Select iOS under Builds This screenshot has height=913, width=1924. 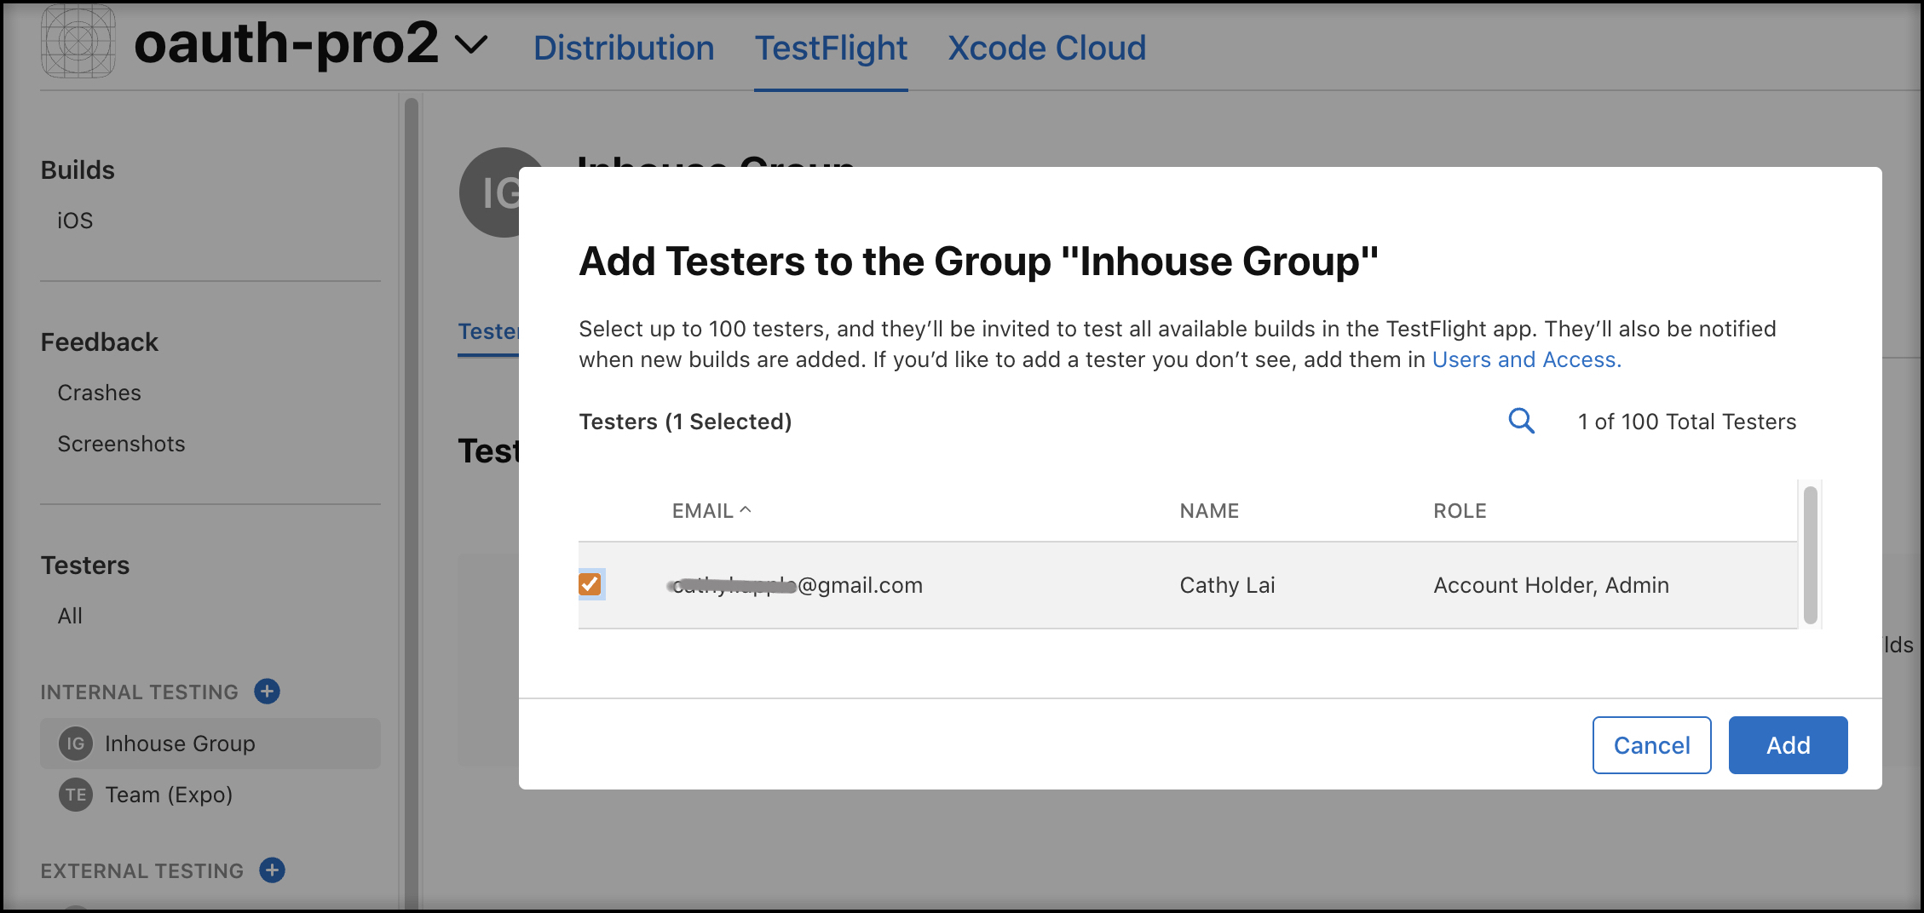73,220
